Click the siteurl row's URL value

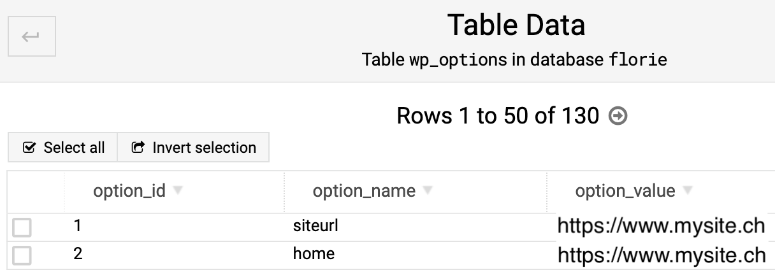661,227
